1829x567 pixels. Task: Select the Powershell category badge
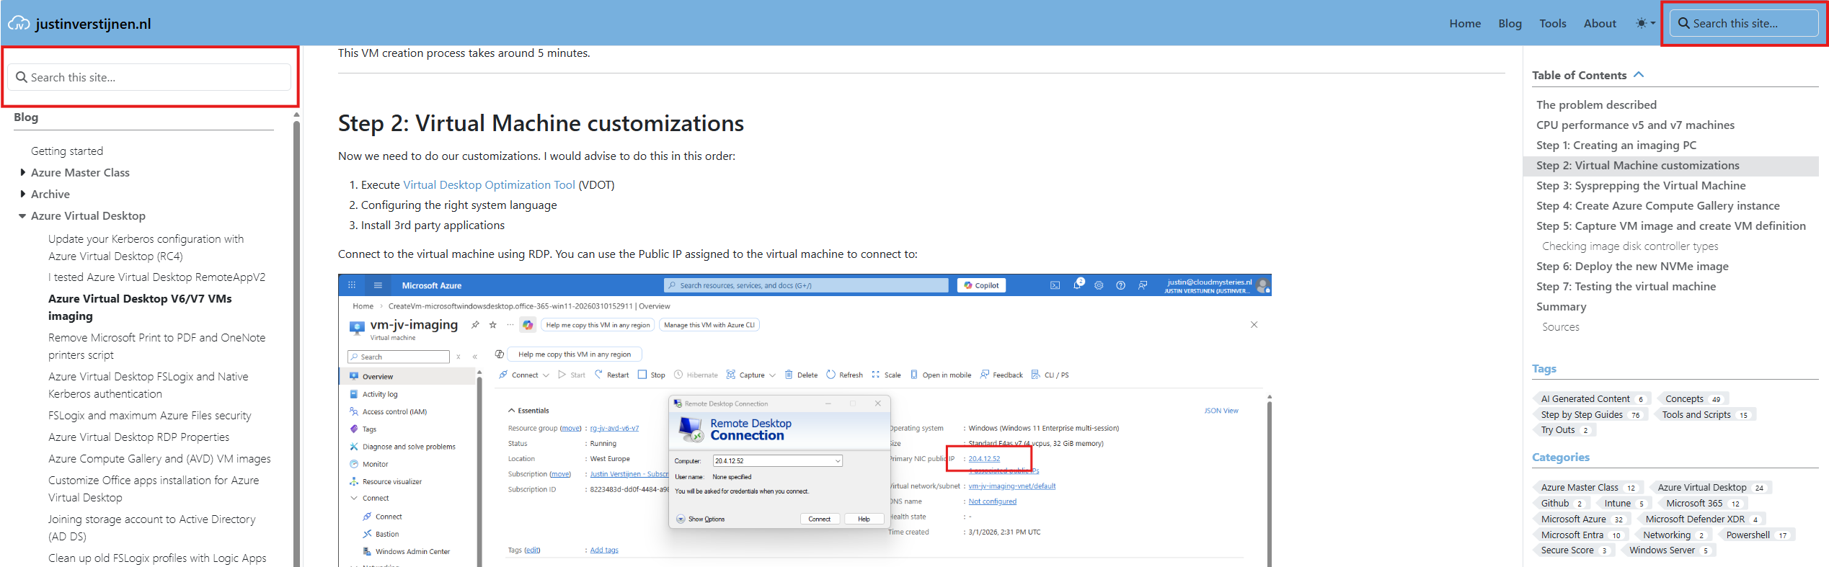(x=1748, y=535)
